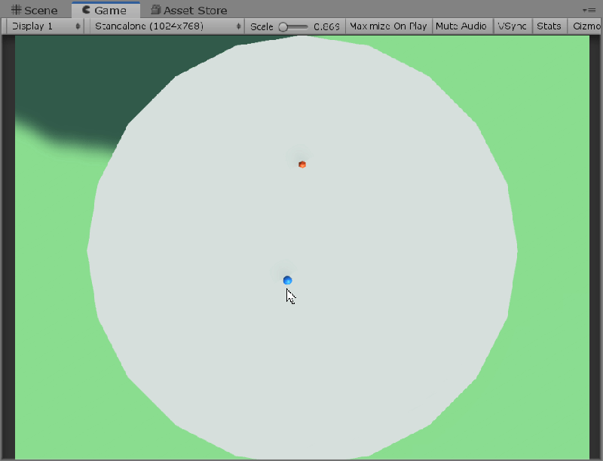The width and height of the screenshot is (603, 461).
Task: Click the grid icon on the Scene tab
Action: click(15, 10)
